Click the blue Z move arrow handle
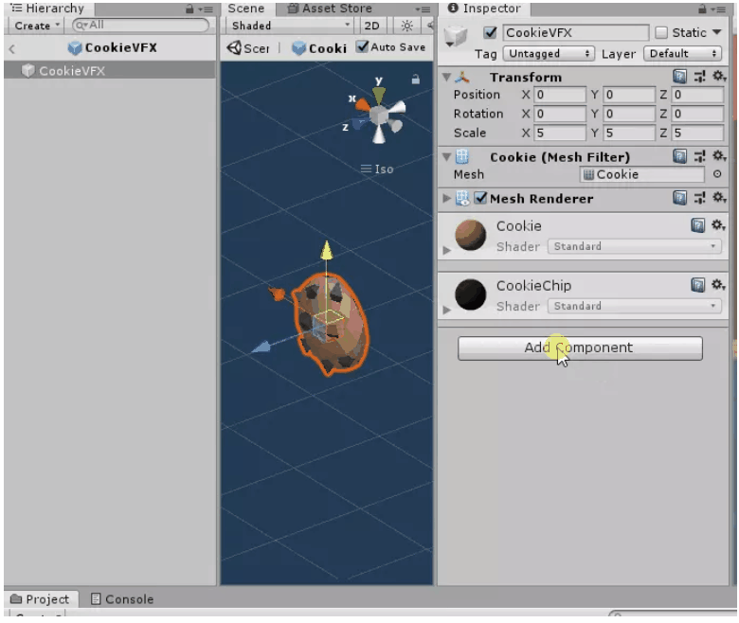This screenshot has height=623, width=739. [261, 347]
